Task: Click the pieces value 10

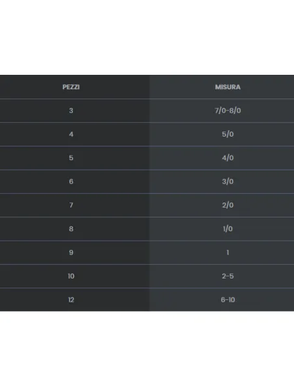Action: [x=71, y=276]
